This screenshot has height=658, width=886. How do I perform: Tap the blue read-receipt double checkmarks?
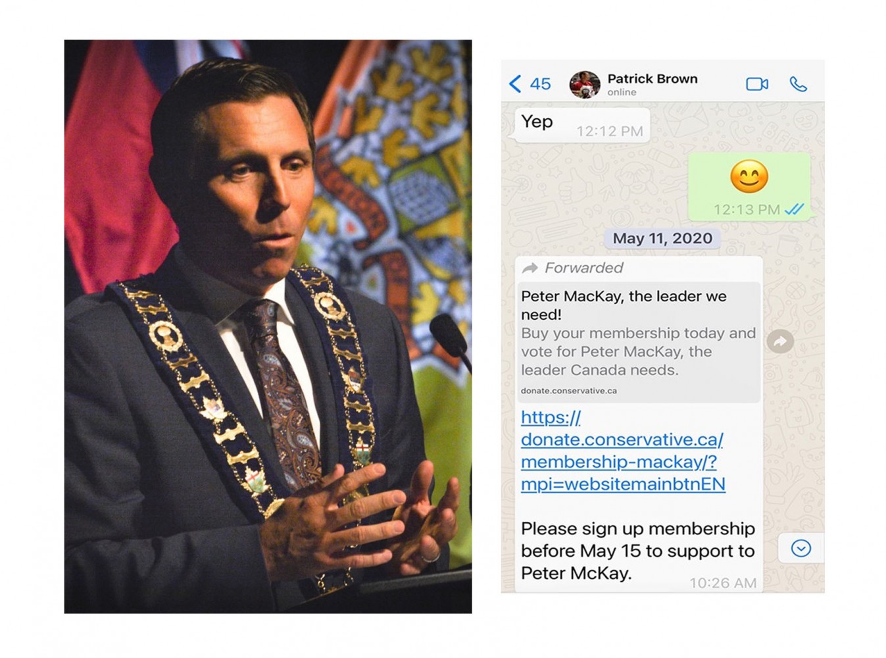coord(795,209)
